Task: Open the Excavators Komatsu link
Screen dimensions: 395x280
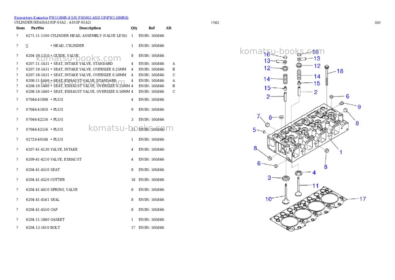Action: pos(31,18)
